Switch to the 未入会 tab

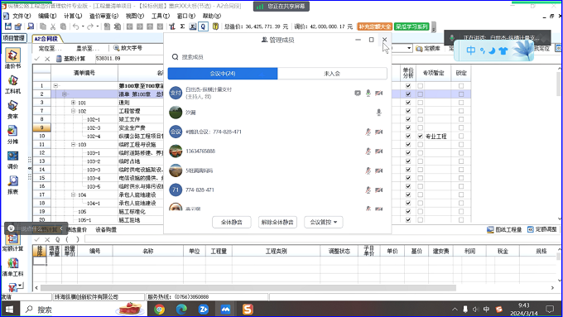(332, 74)
